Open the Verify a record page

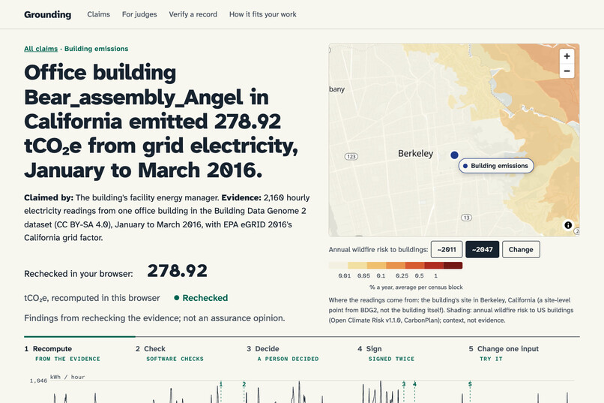[x=193, y=14]
